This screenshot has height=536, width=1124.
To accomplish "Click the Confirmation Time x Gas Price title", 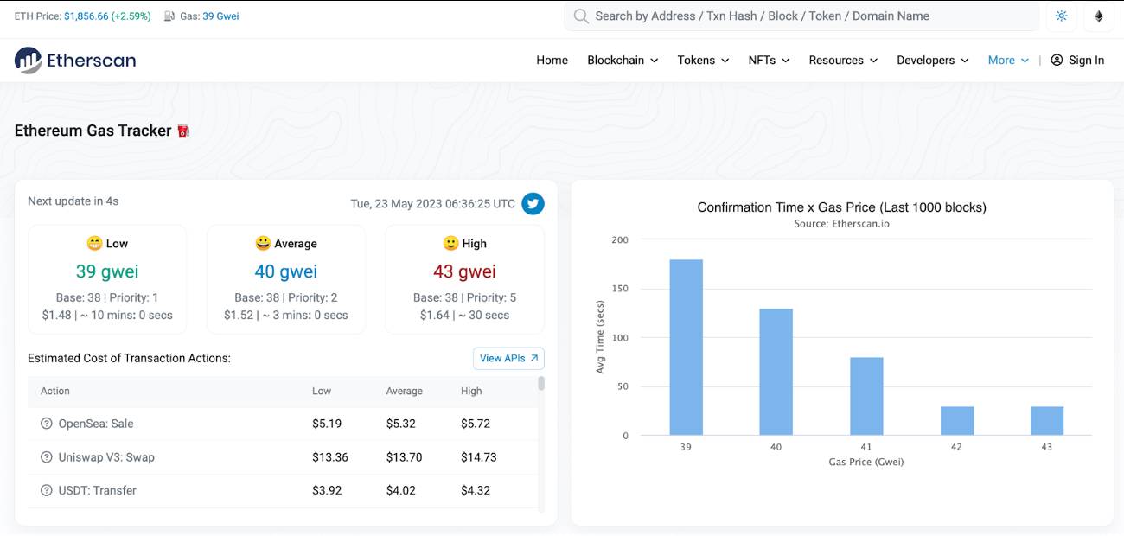I will 842,207.
